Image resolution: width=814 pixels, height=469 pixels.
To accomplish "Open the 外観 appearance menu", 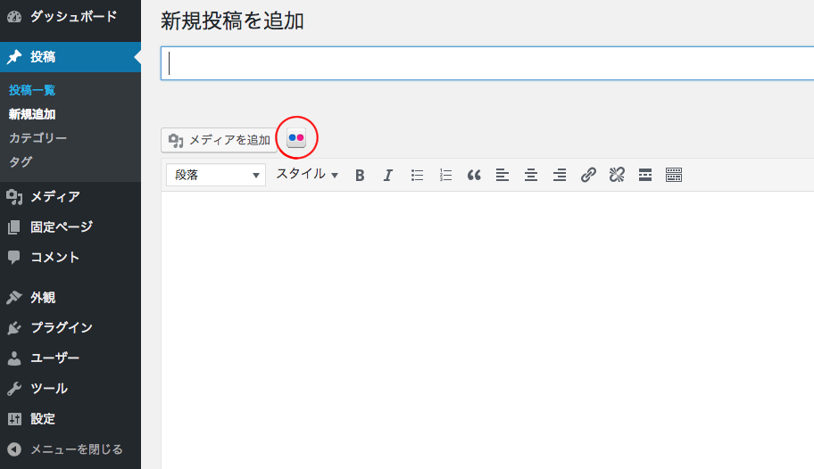I will coord(71,297).
